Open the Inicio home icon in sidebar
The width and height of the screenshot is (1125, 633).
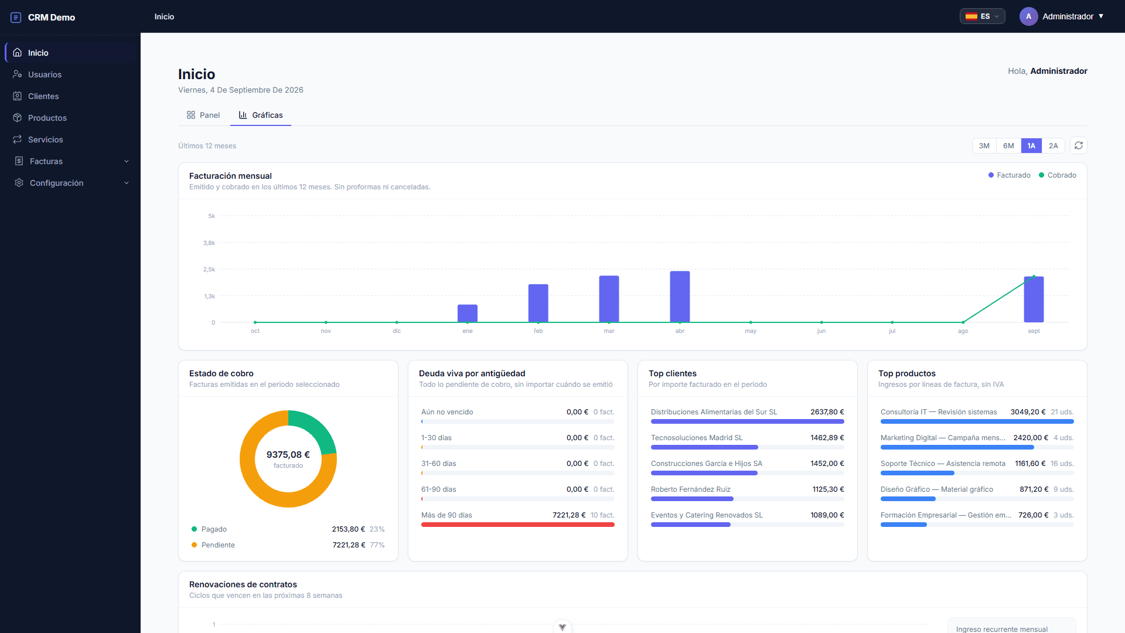(18, 53)
